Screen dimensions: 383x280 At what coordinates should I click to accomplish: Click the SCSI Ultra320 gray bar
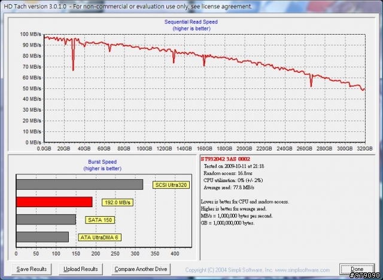pyautogui.click(x=80, y=184)
